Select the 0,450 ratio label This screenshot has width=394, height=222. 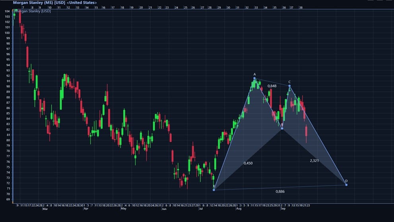coord(248,163)
